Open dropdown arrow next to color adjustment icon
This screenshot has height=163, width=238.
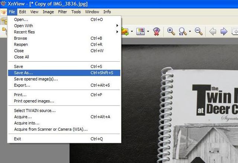coord(148,32)
